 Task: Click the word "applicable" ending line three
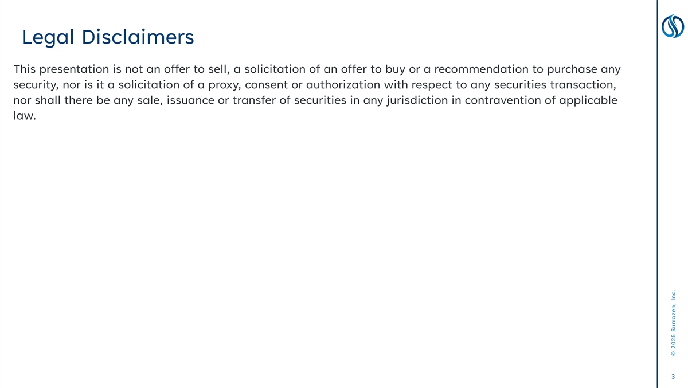(x=589, y=101)
